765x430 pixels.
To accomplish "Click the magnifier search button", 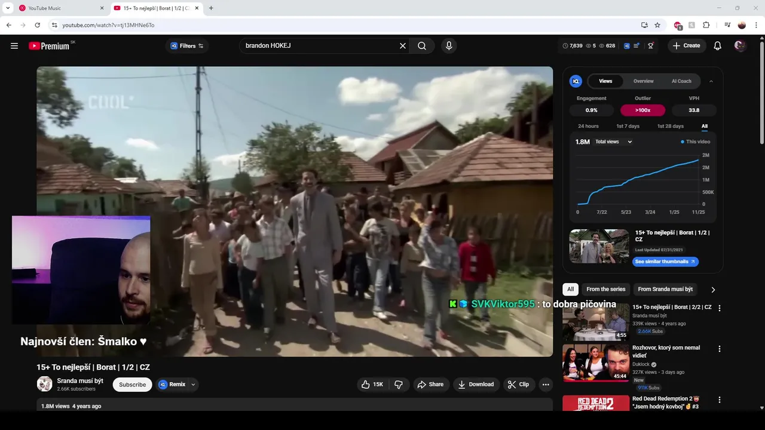I will pyautogui.click(x=422, y=46).
